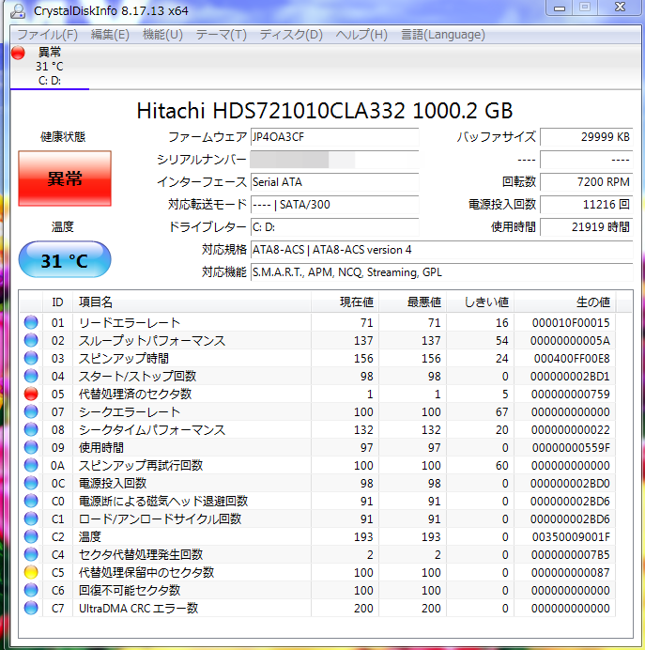Click the red status circle in disk selector
The image size is (645, 650).
tap(18, 53)
